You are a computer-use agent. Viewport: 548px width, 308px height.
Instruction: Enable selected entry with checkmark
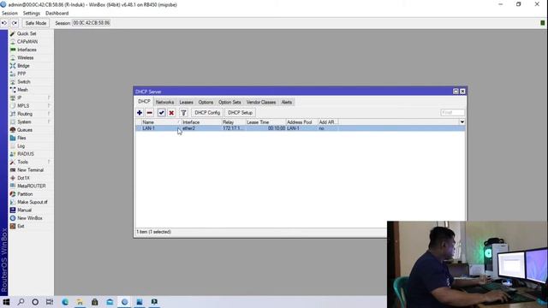(161, 113)
